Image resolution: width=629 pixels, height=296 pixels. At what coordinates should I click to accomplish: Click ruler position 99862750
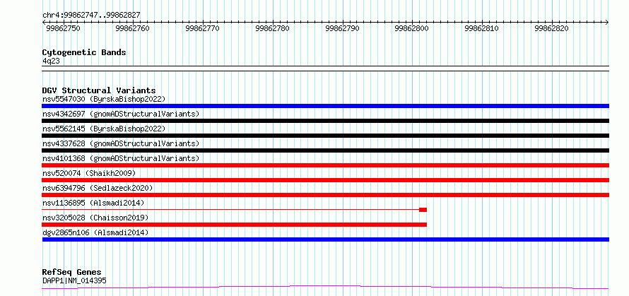click(63, 28)
